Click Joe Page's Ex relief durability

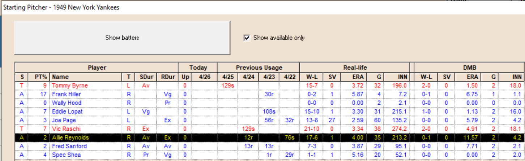click(x=167, y=120)
